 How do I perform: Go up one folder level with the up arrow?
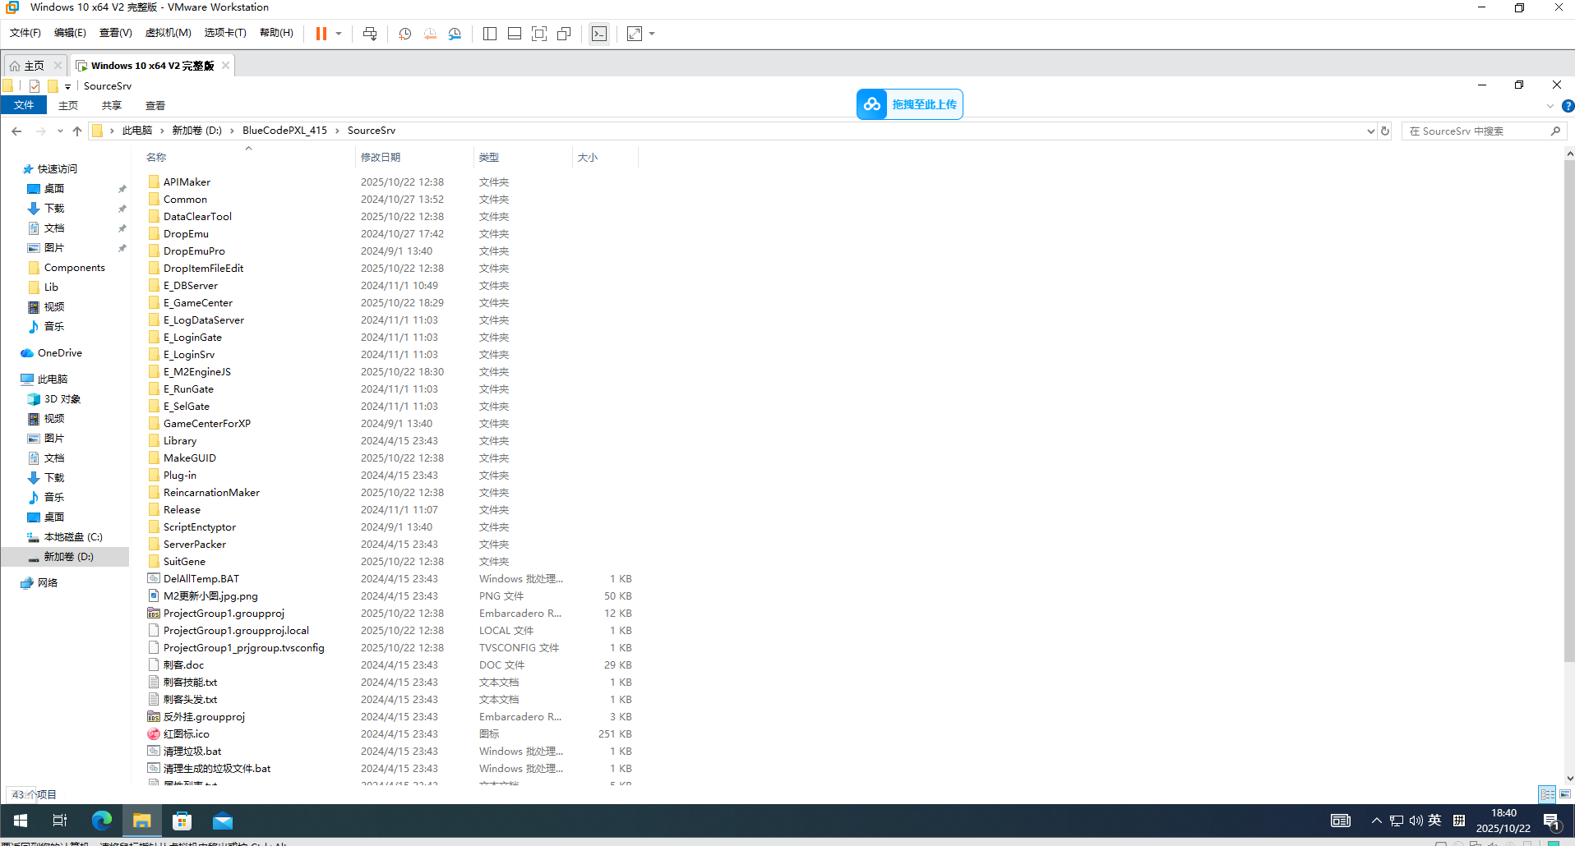click(77, 131)
